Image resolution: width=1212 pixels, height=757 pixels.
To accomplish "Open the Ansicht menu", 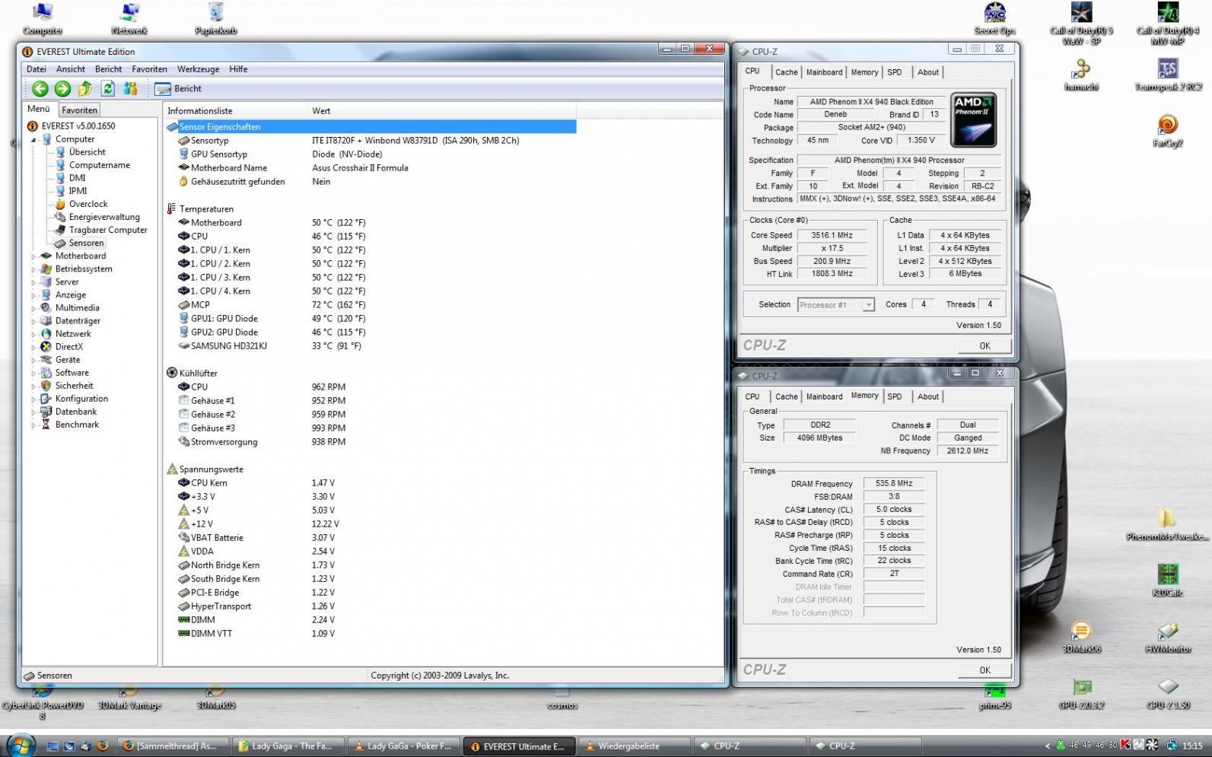I will coord(71,69).
